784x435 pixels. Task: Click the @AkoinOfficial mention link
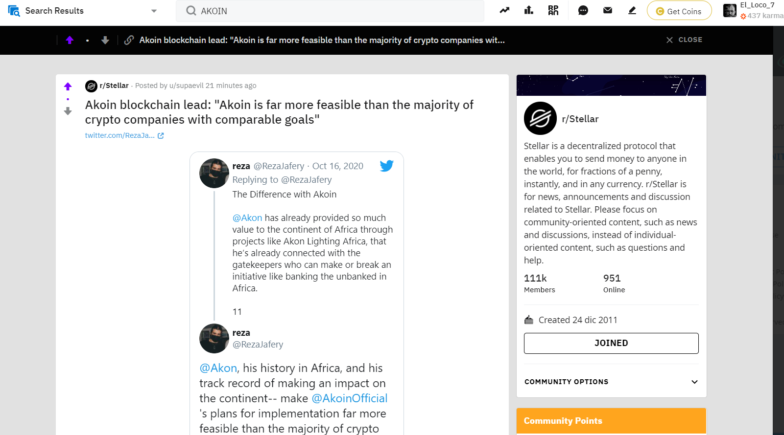click(350, 398)
